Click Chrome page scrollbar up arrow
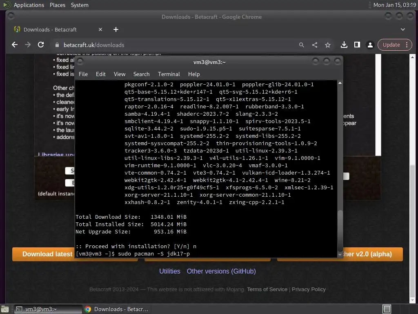The width and height of the screenshot is (418, 314). (x=412, y=57)
